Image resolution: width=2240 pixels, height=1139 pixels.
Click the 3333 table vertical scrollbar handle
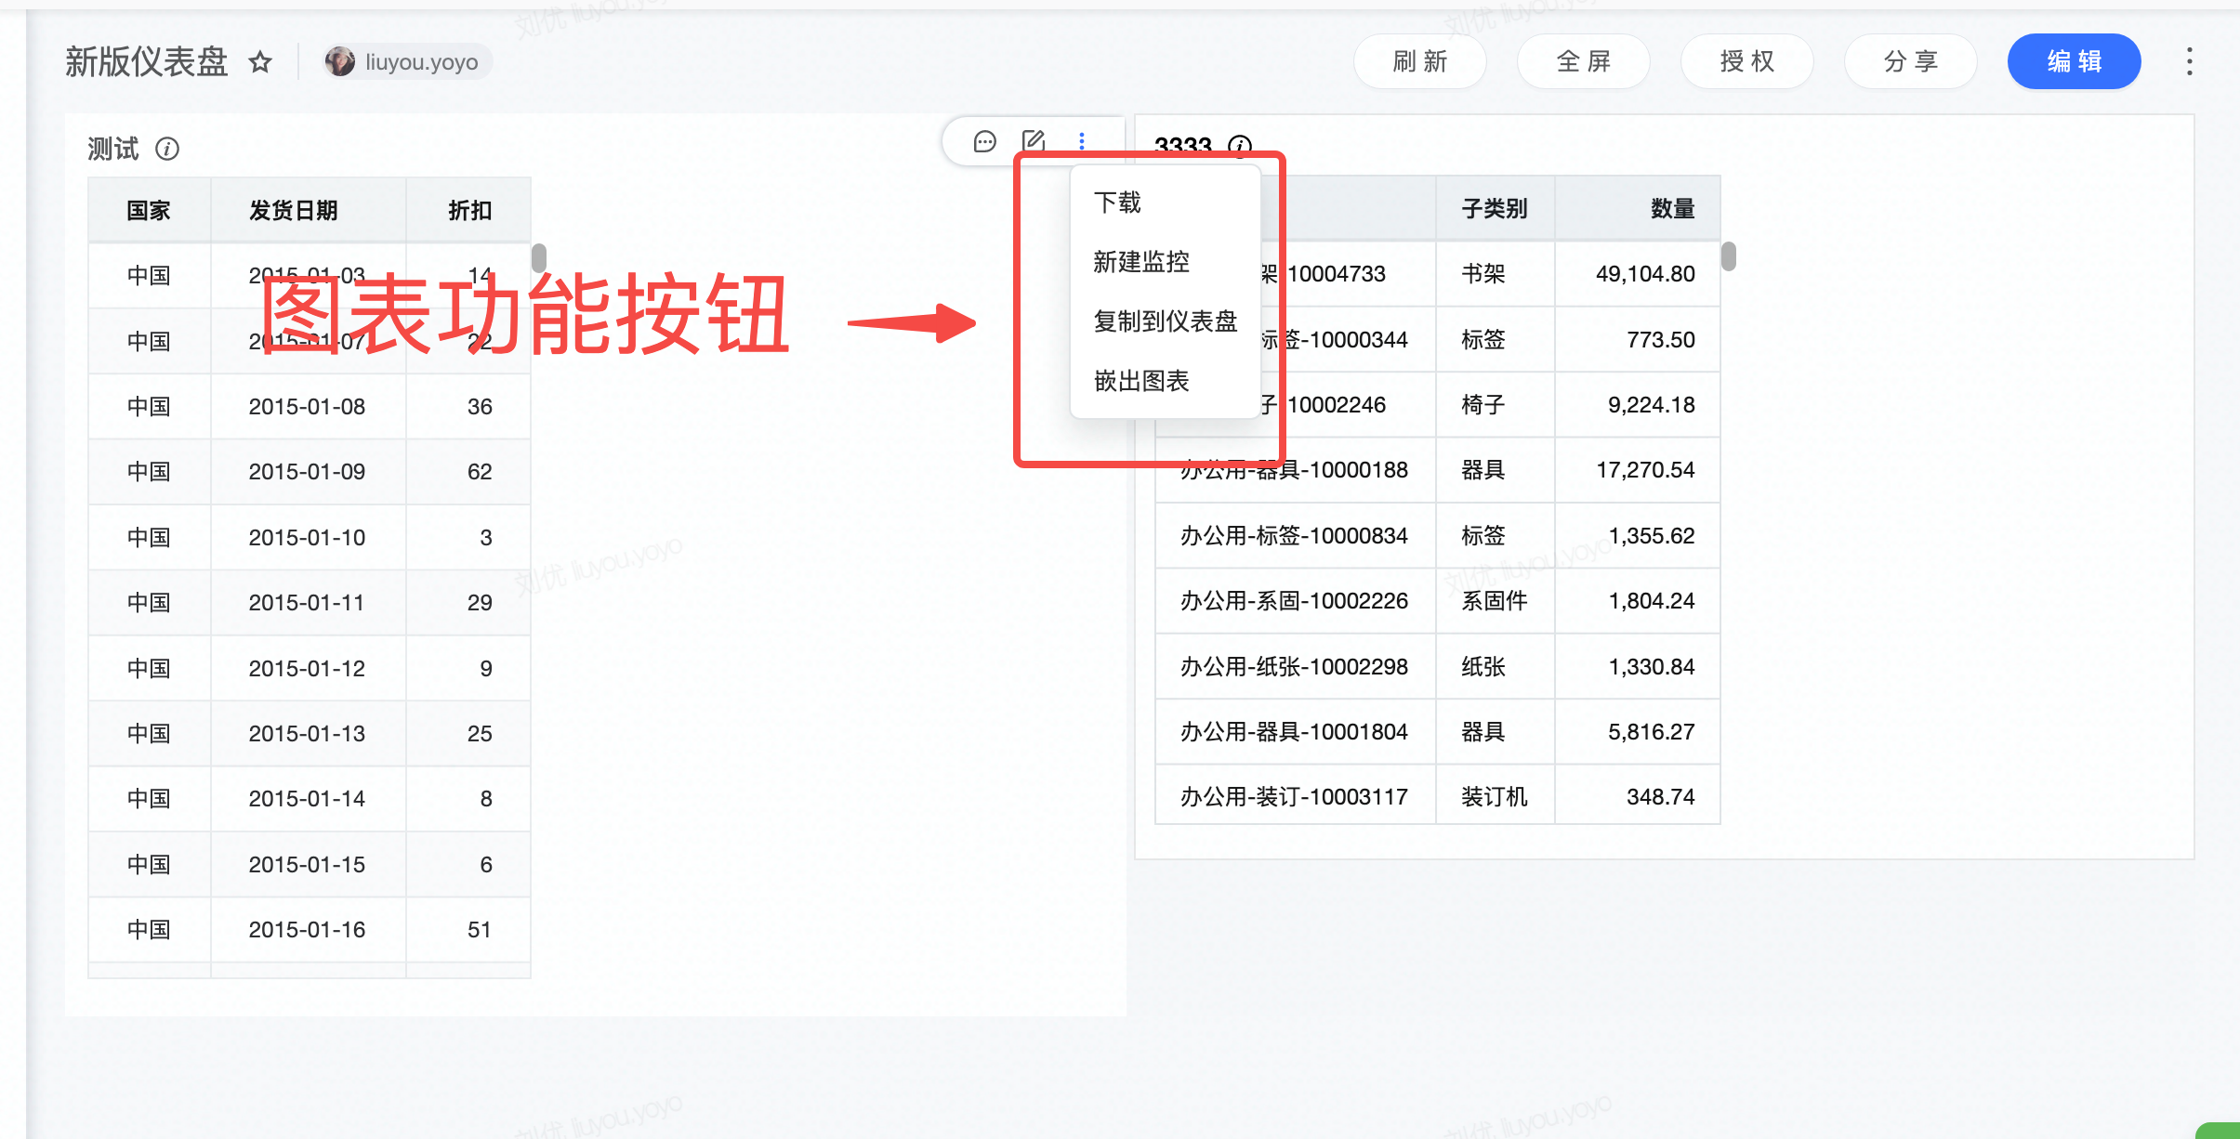tap(1729, 255)
